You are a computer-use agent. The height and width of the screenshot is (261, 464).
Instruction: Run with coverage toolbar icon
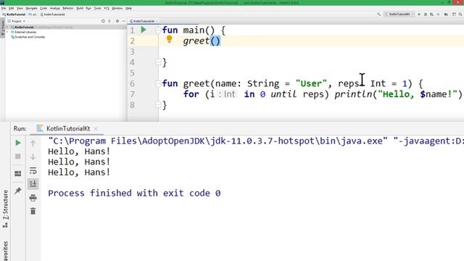click(432, 14)
